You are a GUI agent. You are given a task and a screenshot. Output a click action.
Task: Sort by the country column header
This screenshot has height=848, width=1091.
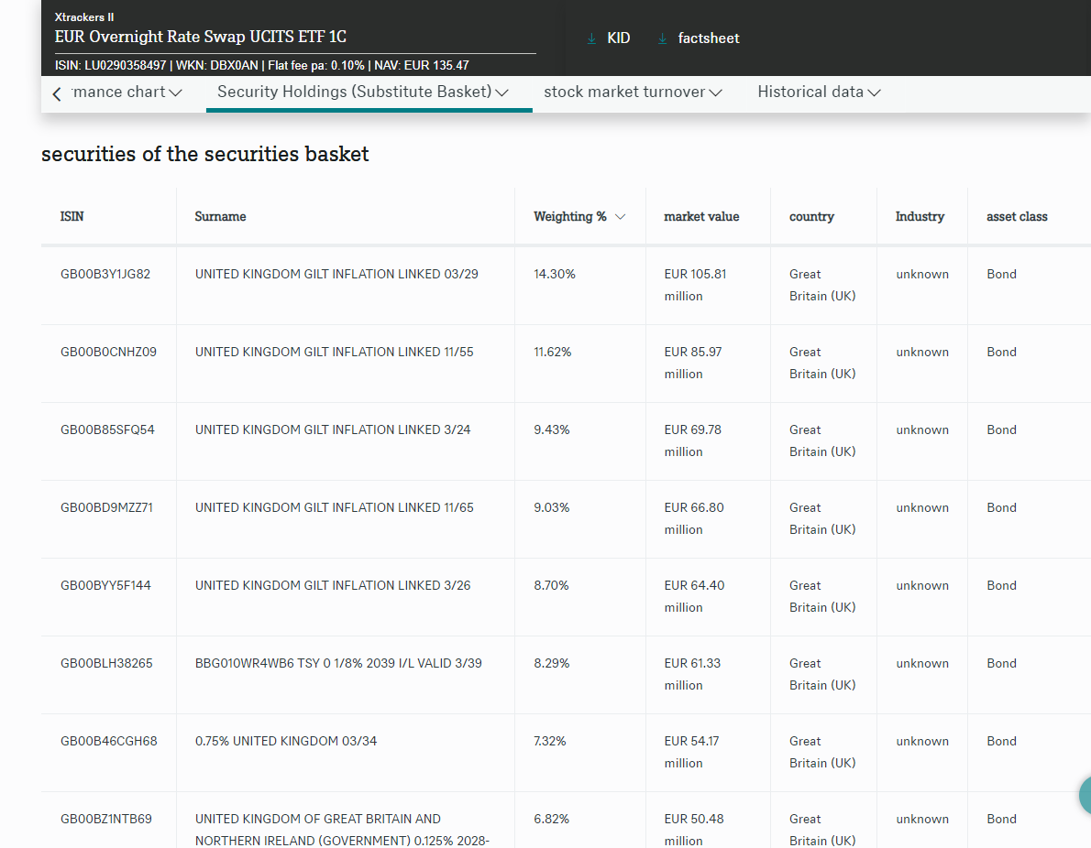pos(811,216)
